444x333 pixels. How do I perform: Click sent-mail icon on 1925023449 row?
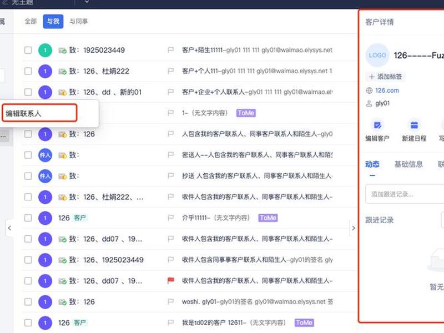pyautogui.click(x=62, y=51)
